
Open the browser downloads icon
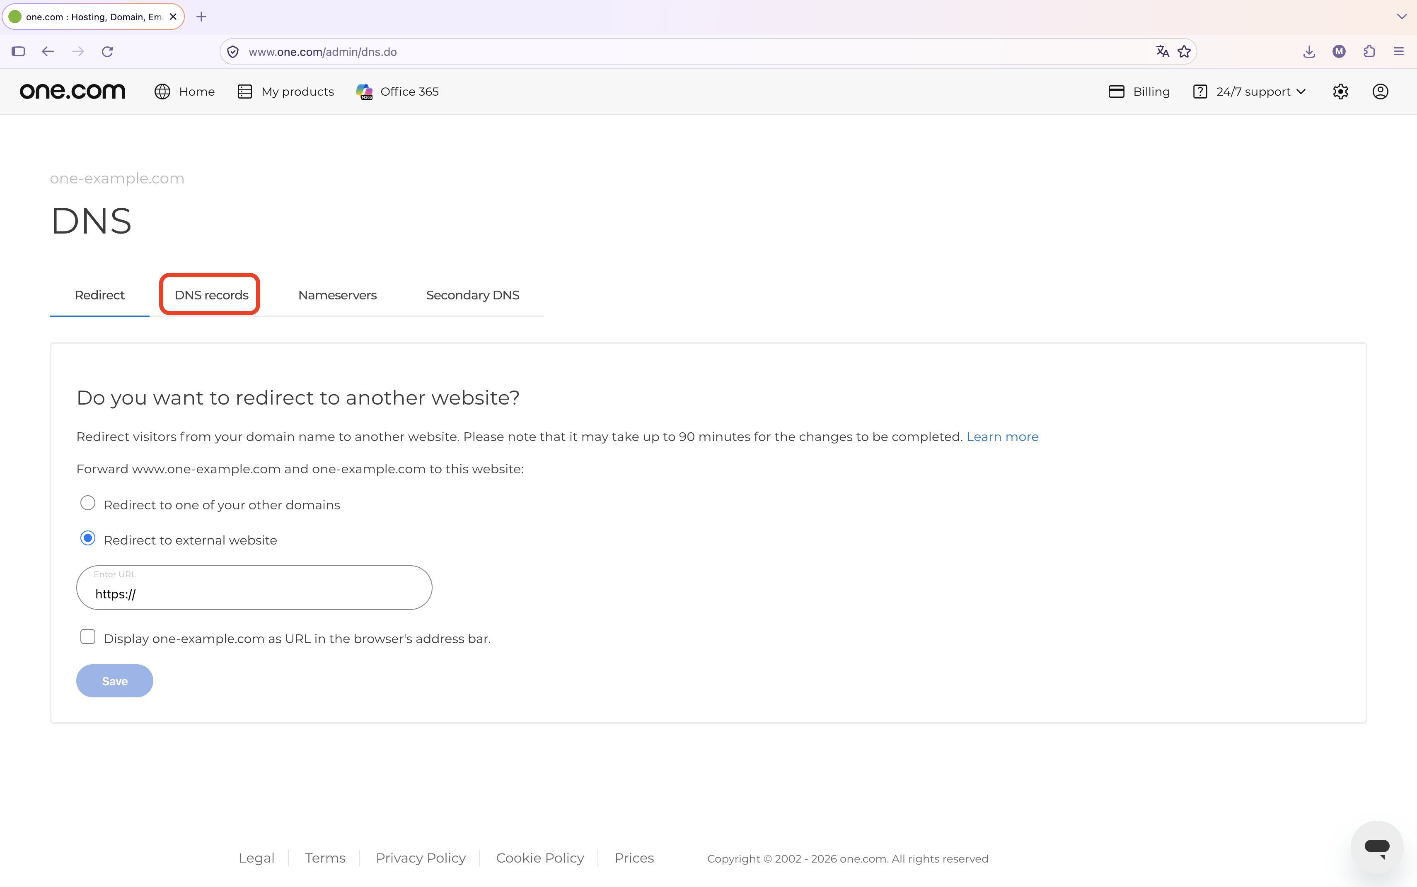[x=1309, y=52]
